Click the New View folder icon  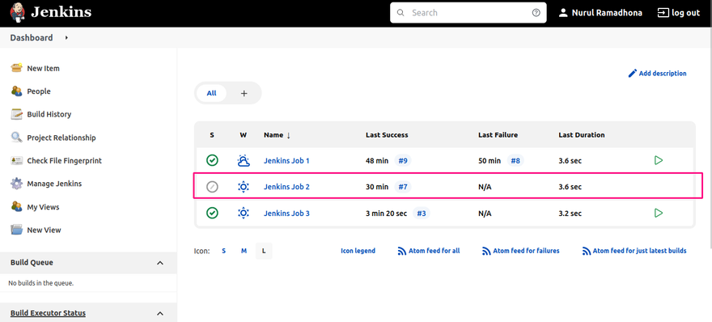(17, 230)
